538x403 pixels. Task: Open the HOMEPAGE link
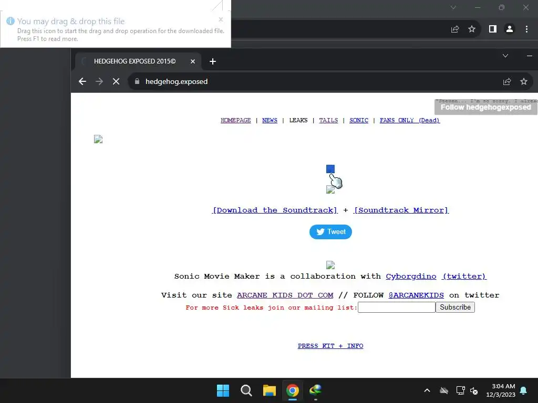click(236, 120)
